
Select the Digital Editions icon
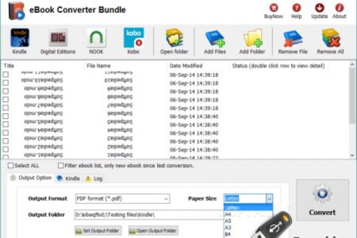[58, 39]
